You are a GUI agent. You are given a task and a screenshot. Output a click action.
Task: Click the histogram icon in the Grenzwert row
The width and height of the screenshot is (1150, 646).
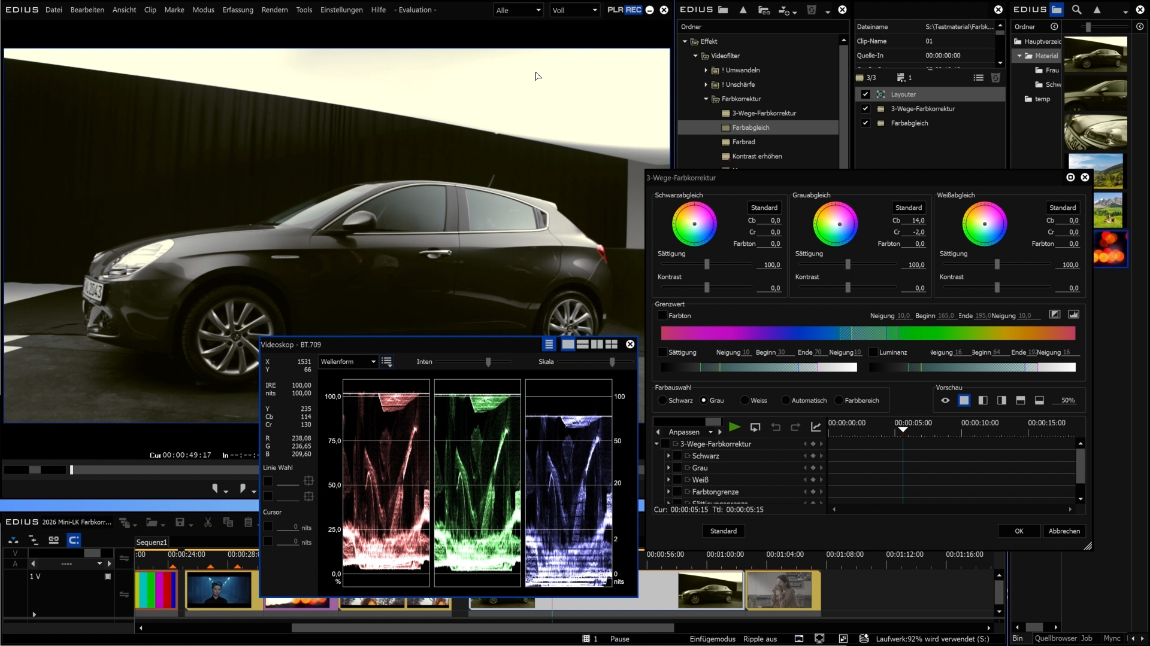pos(1073,315)
